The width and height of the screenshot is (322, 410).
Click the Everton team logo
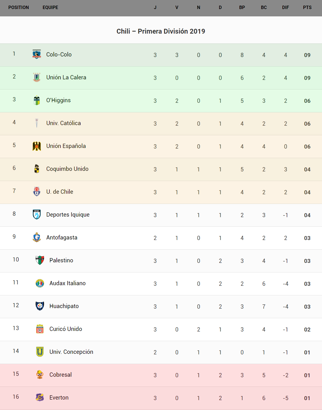click(40, 398)
